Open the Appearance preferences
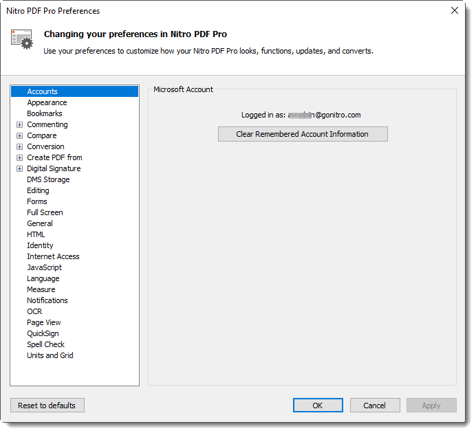The height and width of the screenshot is (433, 476). [47, 103]
